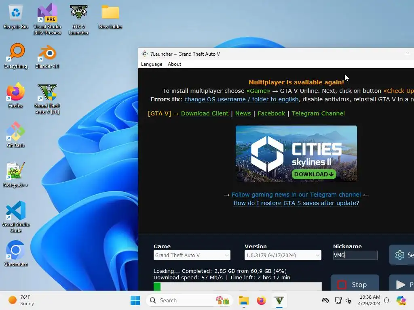The height and width of the screenshot is (310, 414).
Task: Launch Visual Studio 2022 Preview shortcut
Action: (x=47, y=19)
